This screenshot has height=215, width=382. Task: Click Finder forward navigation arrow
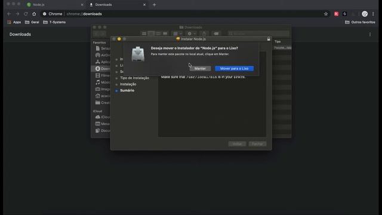103,33
